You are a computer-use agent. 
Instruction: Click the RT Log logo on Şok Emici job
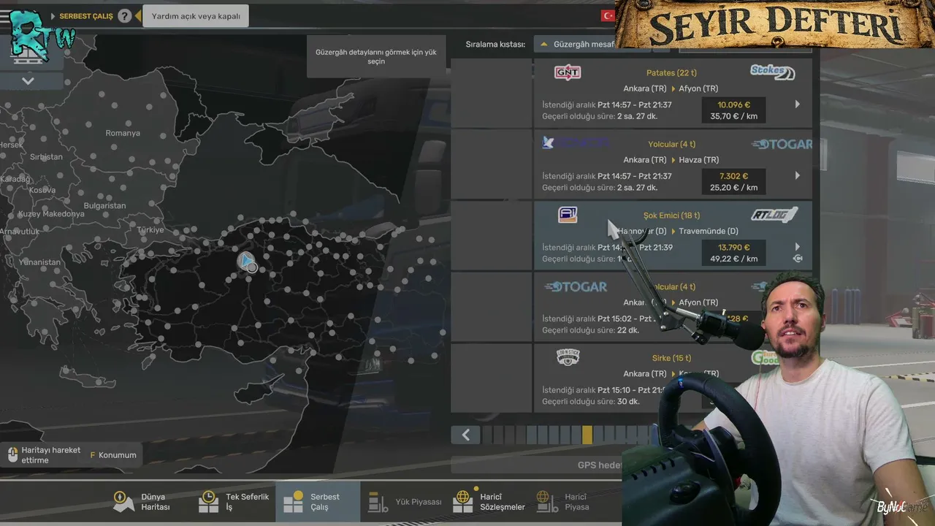coord(774,215)
